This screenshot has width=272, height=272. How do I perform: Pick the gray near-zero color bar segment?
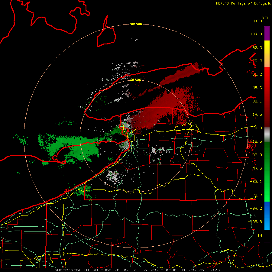(267, 134)
